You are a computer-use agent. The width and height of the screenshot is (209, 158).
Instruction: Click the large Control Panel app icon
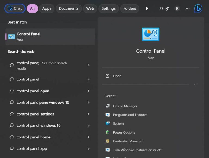pyautogui.click(x=150, y=35)
